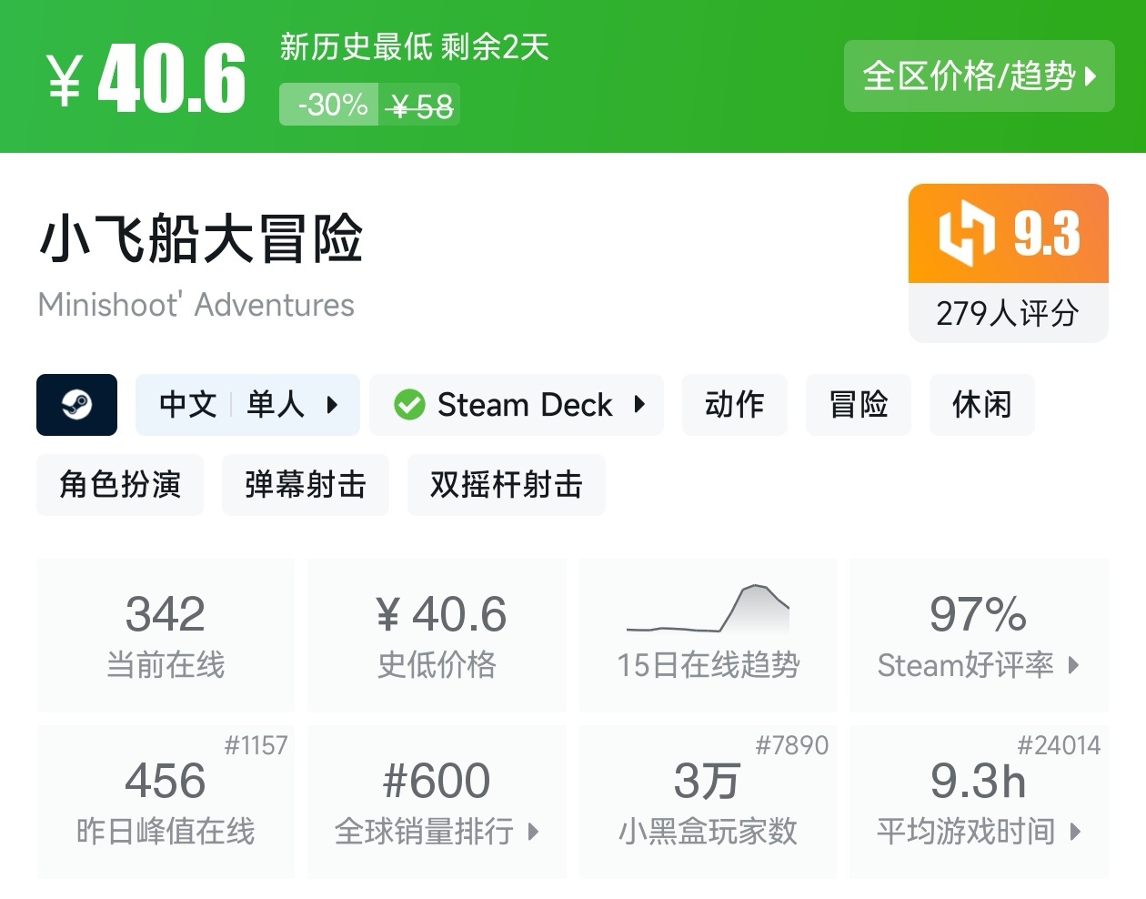Open 全区价格/趋势 button
Image resolution: width=1146 pixels, height=899 pixels.
[x=979, y=76]
